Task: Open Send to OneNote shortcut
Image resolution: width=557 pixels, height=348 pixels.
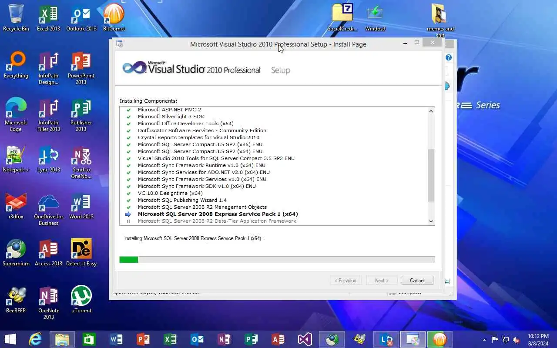Action: pos(81,162)
